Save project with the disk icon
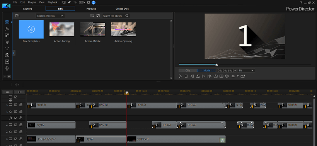Screen dimensions: 317x146 pyautogui.click(x=64, y=2)
